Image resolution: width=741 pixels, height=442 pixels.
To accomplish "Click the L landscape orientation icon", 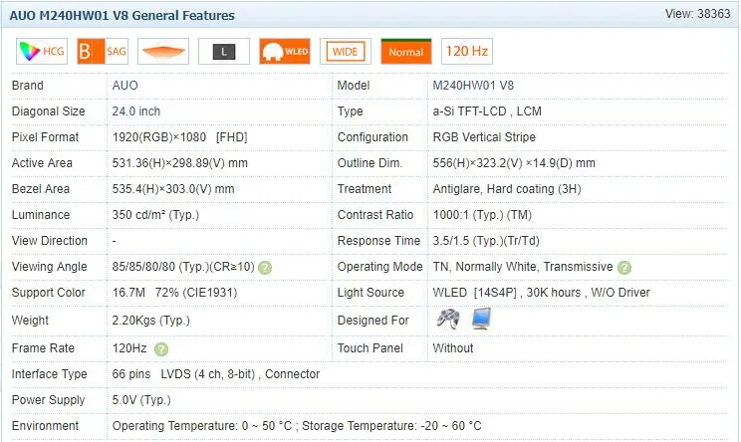I will (224, 51).
